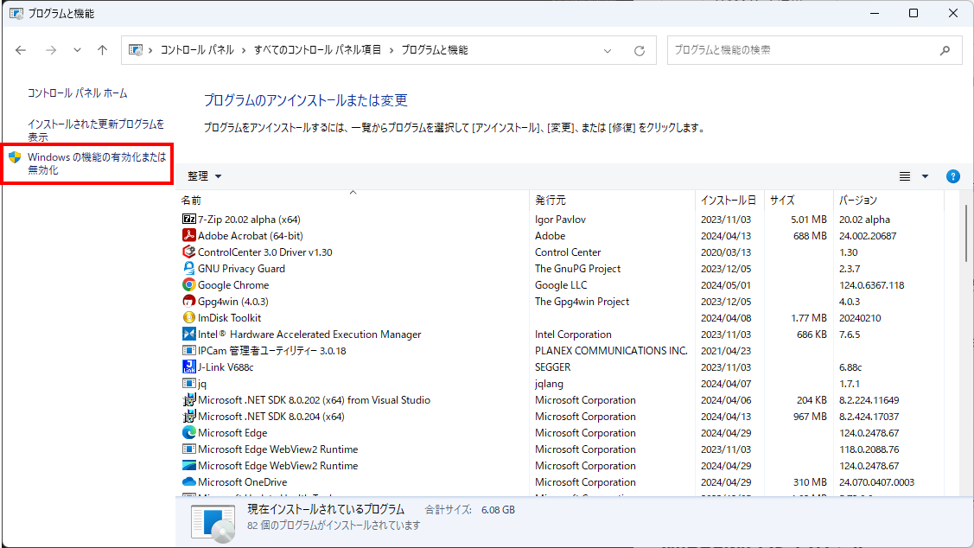Click the Intel Hardware Accelerated Execution Manager icon
The height and width of the screenshot is (548, 974).
tap(188, 335)
